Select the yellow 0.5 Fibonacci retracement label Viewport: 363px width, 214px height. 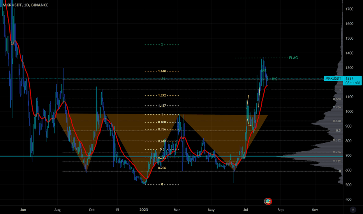tap(162, 149)
